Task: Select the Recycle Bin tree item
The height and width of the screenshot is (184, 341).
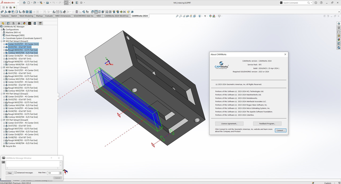Action: point(11,146)
